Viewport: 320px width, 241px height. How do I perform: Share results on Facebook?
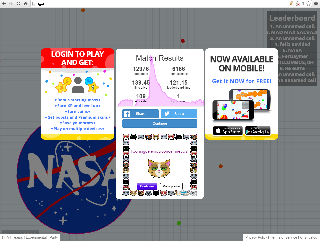[140, 114]
